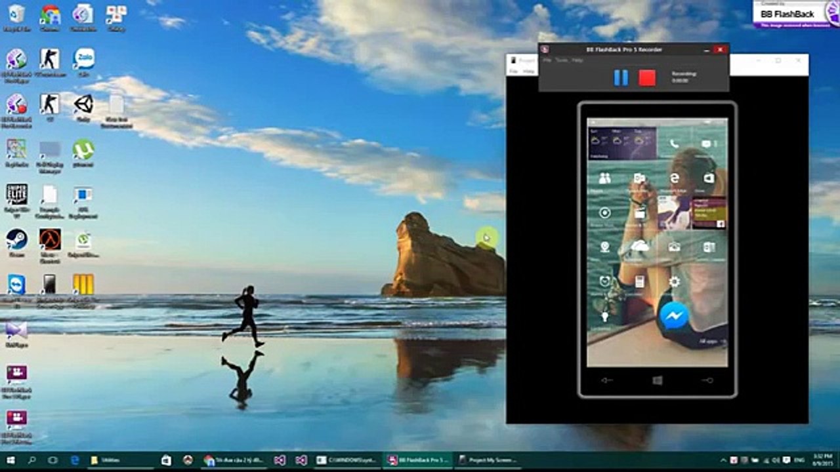
Task: Launch Microsoft Edge tile on the phone
Action: click(x=674, y=178)
